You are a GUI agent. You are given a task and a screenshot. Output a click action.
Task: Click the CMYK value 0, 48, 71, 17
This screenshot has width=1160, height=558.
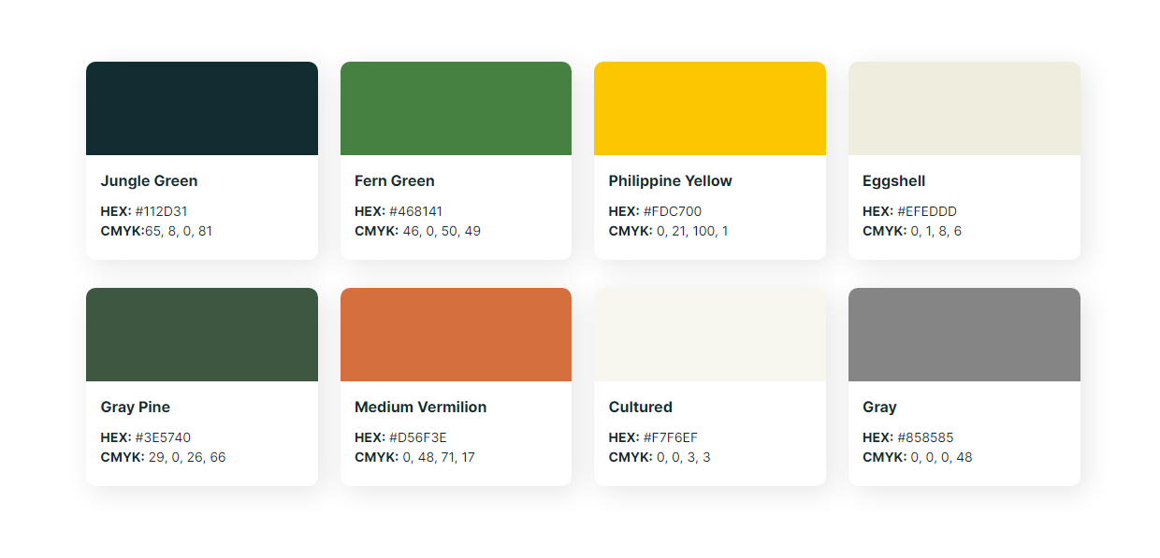pyautogui.click(x=439, y=457)
